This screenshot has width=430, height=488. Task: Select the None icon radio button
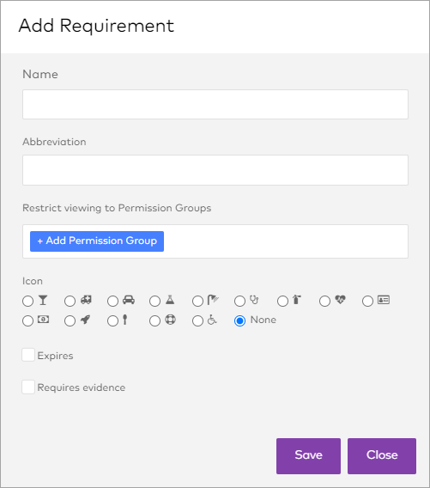[239, 320]
